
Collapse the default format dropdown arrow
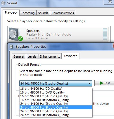90,83
